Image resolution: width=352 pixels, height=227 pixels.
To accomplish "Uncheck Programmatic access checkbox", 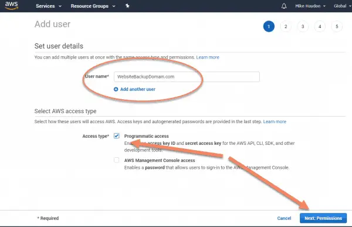I will [x=117, y=136].
